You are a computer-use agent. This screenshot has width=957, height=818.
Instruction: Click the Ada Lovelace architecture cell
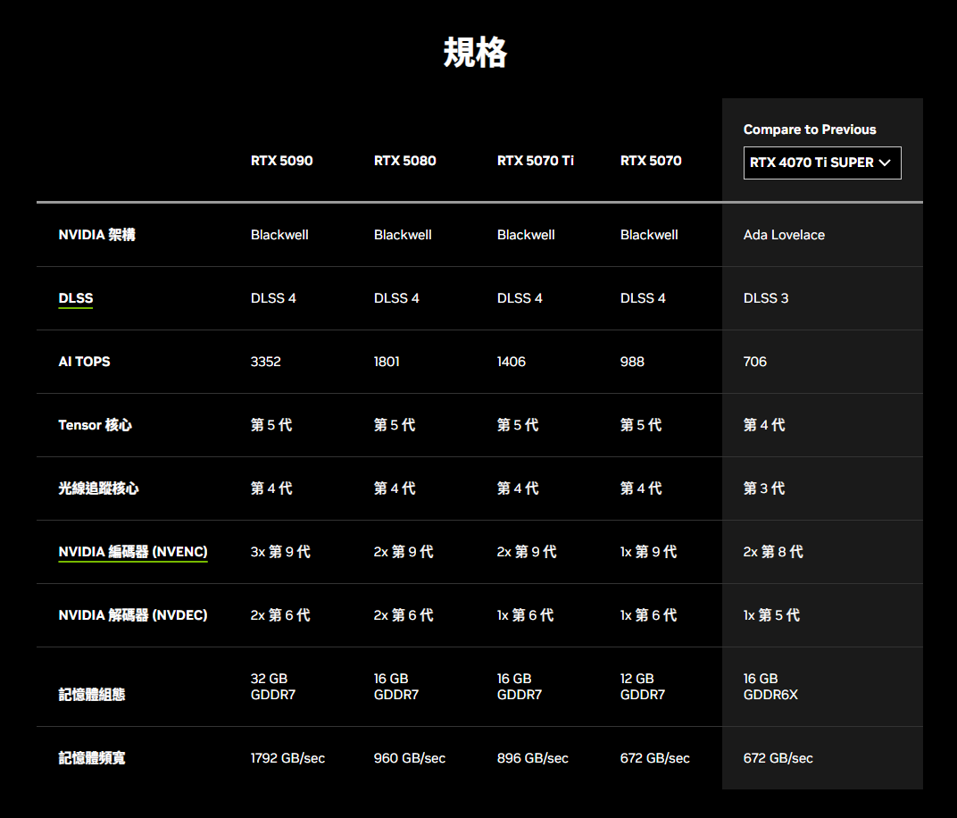(784, 234)
